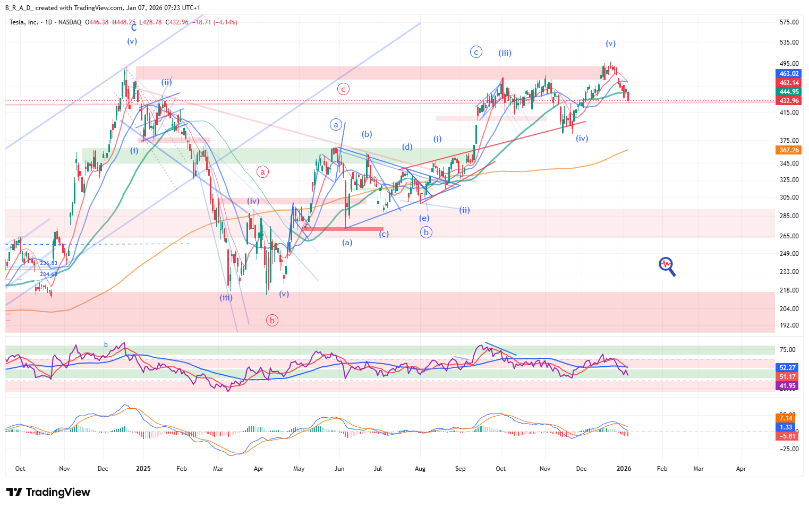
Task: Click the blue circled 'b' wave marker
Action: pyautogui.click(x=425, y=232)
